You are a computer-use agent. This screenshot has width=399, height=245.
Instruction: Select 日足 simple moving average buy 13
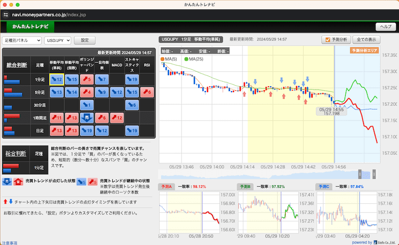(x=56, y=130)
